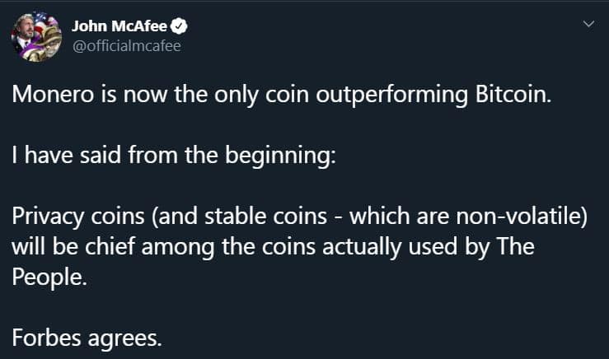Click the word "People." on its own line
The image size is (609, 359).
tap(49, 275)
